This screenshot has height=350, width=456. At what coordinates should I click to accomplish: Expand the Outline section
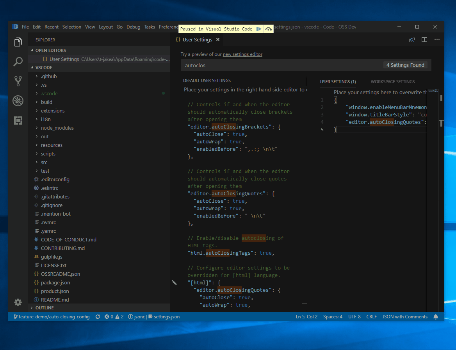coord(99,308)
